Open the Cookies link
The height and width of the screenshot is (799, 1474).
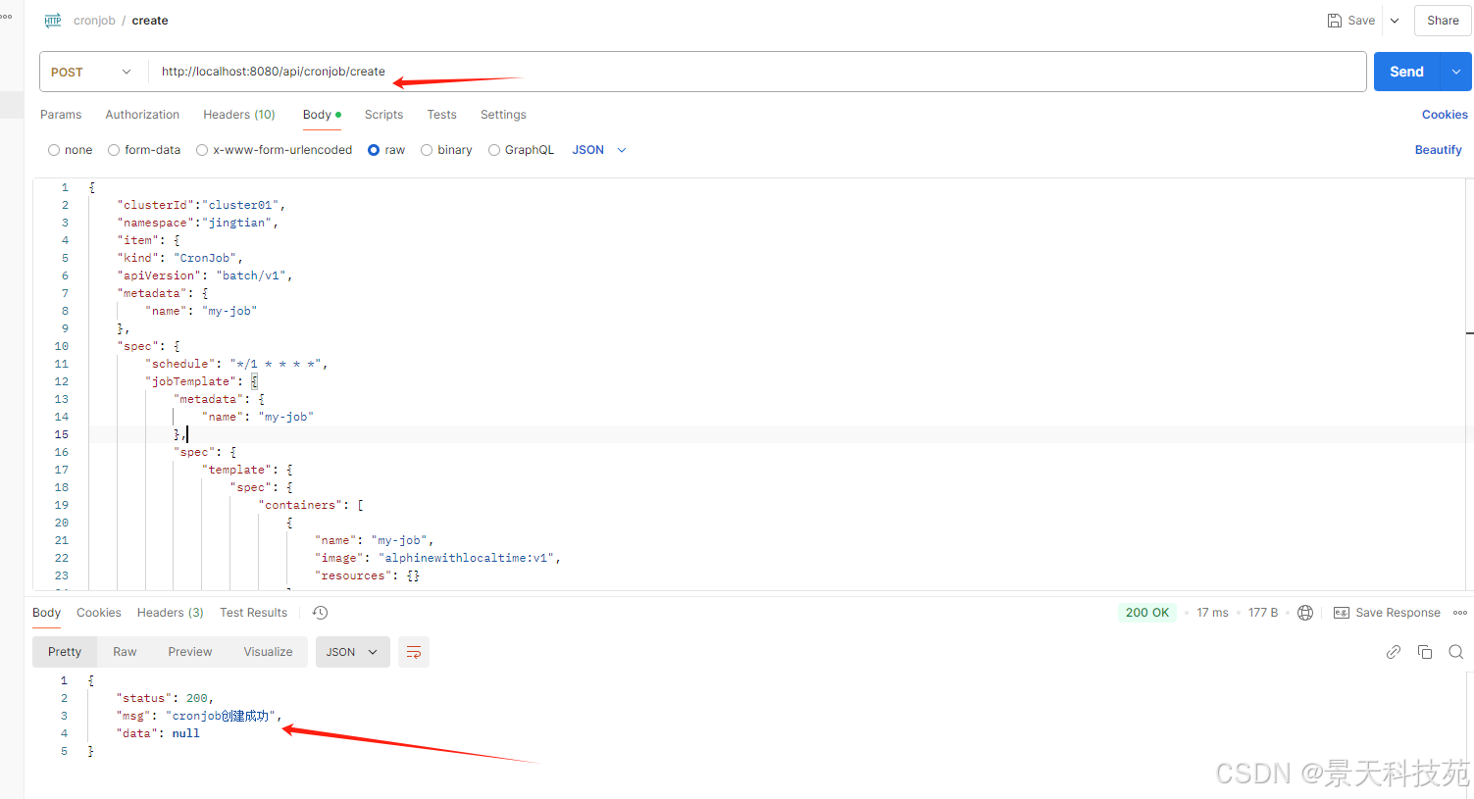[x=1445, y=115]
